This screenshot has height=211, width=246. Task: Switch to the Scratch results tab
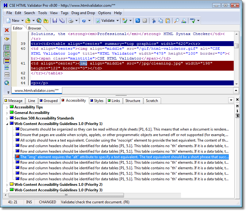point(152,101)
